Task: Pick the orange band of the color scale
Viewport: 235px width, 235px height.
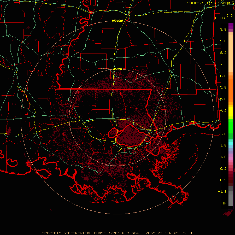Action: [x=231, y=90]
